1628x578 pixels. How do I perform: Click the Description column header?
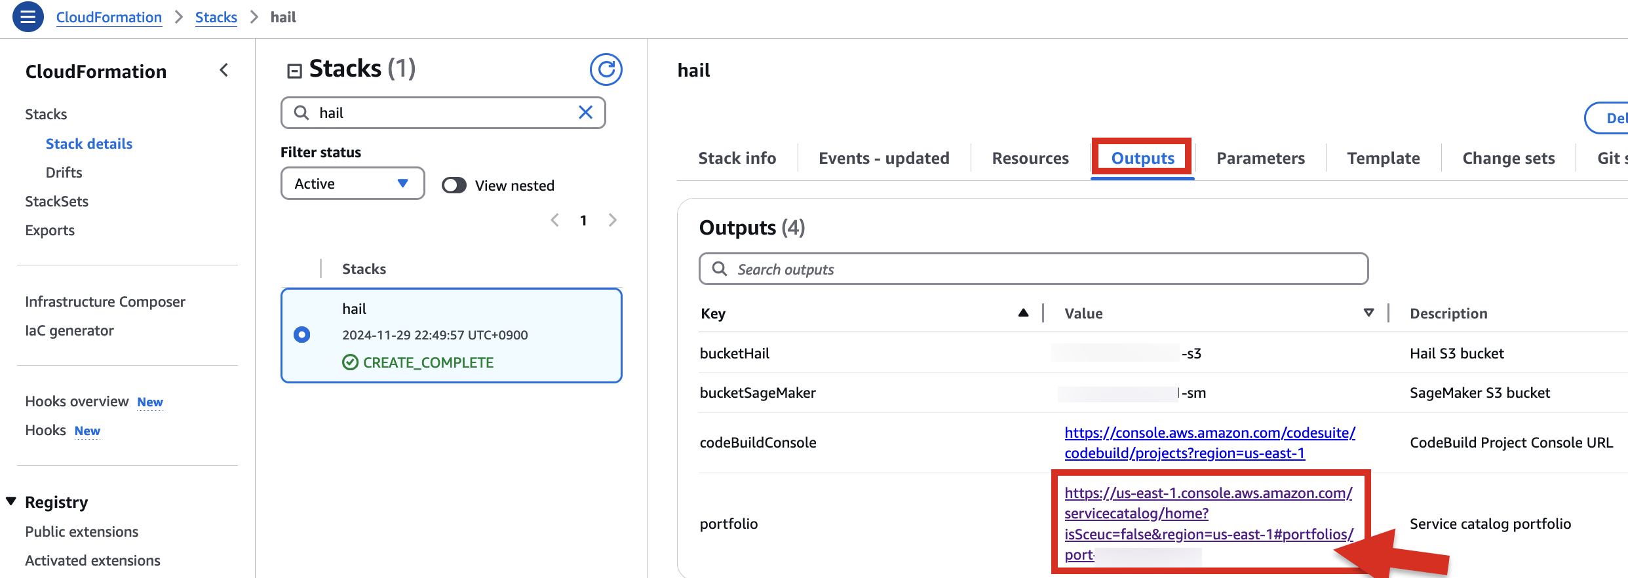[1448, 313]
